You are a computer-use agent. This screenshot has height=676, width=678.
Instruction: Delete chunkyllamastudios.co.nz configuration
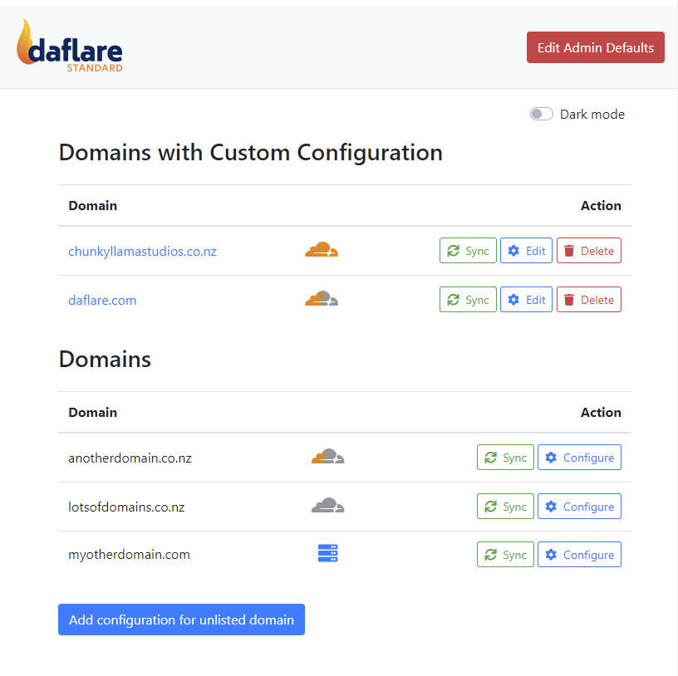[589, 251]
